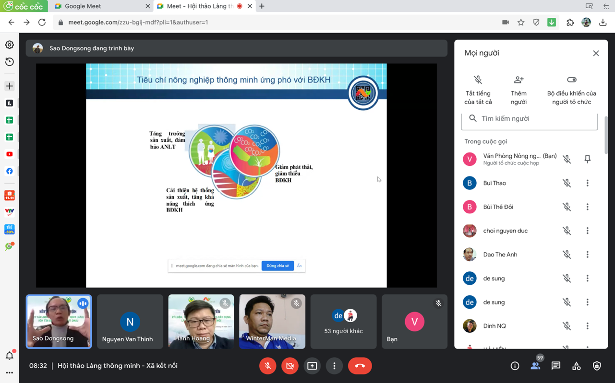This screenshot has height=383, width=615.
Task: Click sidebar add plus icon
Action: pos(10,86)
